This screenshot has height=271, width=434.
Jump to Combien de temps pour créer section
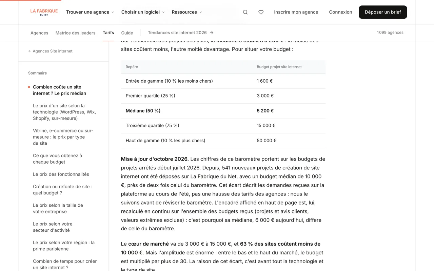point(65,264)
